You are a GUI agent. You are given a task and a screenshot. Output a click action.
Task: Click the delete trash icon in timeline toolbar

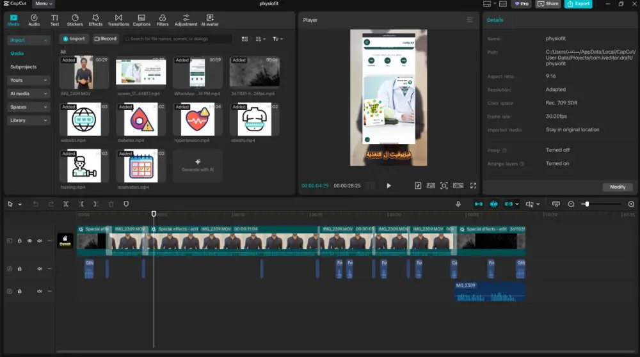point(111,204)
